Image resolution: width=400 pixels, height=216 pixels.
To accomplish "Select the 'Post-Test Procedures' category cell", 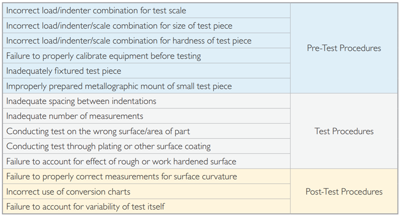I will click(344, 191).
